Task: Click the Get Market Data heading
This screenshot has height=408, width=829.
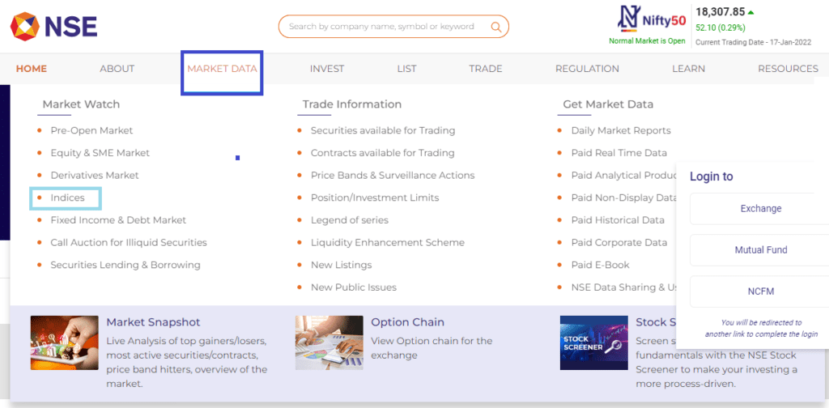Action: 608,104
